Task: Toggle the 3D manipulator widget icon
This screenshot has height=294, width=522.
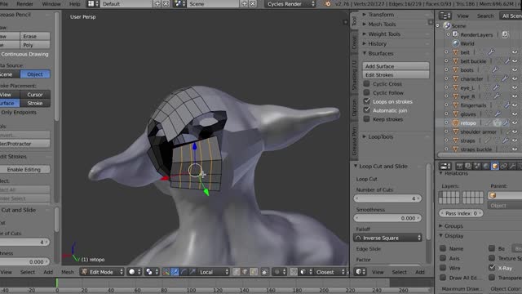Action: (x=166, y=272)
